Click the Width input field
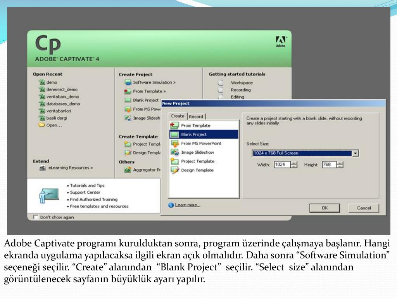 (x=282, y=165)
